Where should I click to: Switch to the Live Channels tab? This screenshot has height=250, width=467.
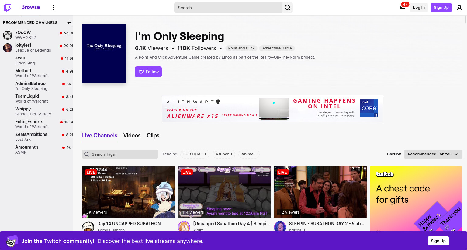(100, 136)
